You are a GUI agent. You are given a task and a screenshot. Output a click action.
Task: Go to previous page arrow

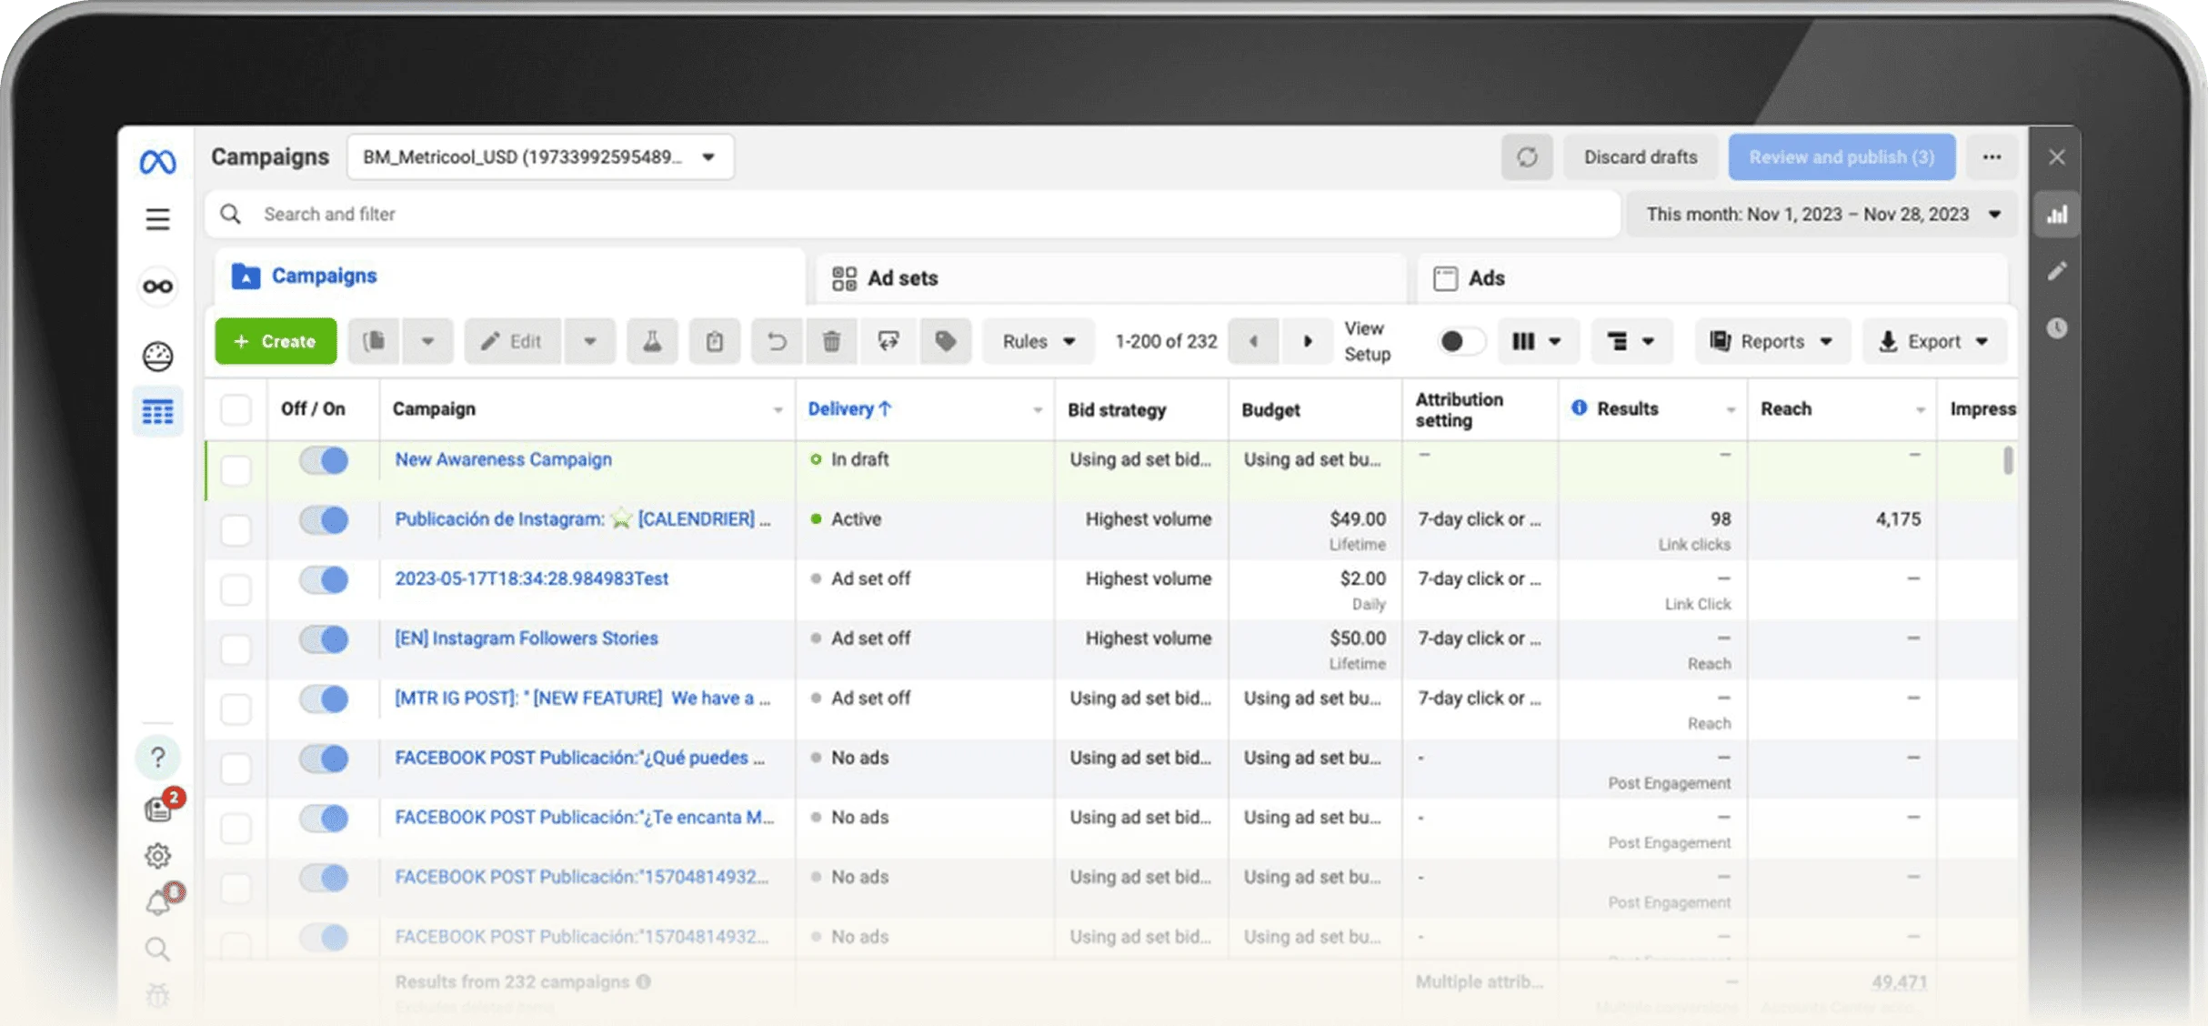[x=1253, y=341]
